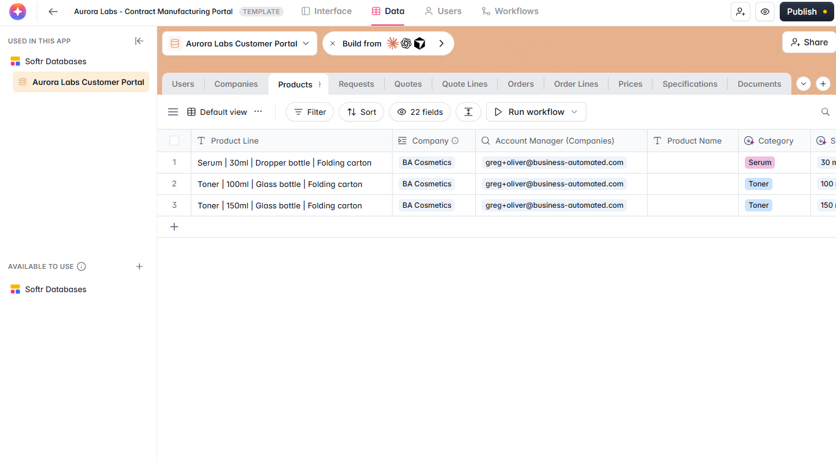Select the Users table tab
This screenshot has width=836, height=462.
pyautogui.click(x=183, y=84)
